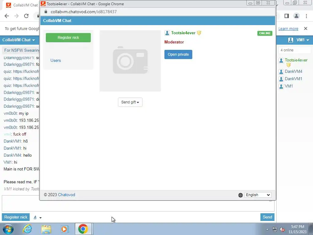The image size is (313, 235).
Task: Click the shield badge under Tootsie4ever in list
Action: [x=289, y=65]
